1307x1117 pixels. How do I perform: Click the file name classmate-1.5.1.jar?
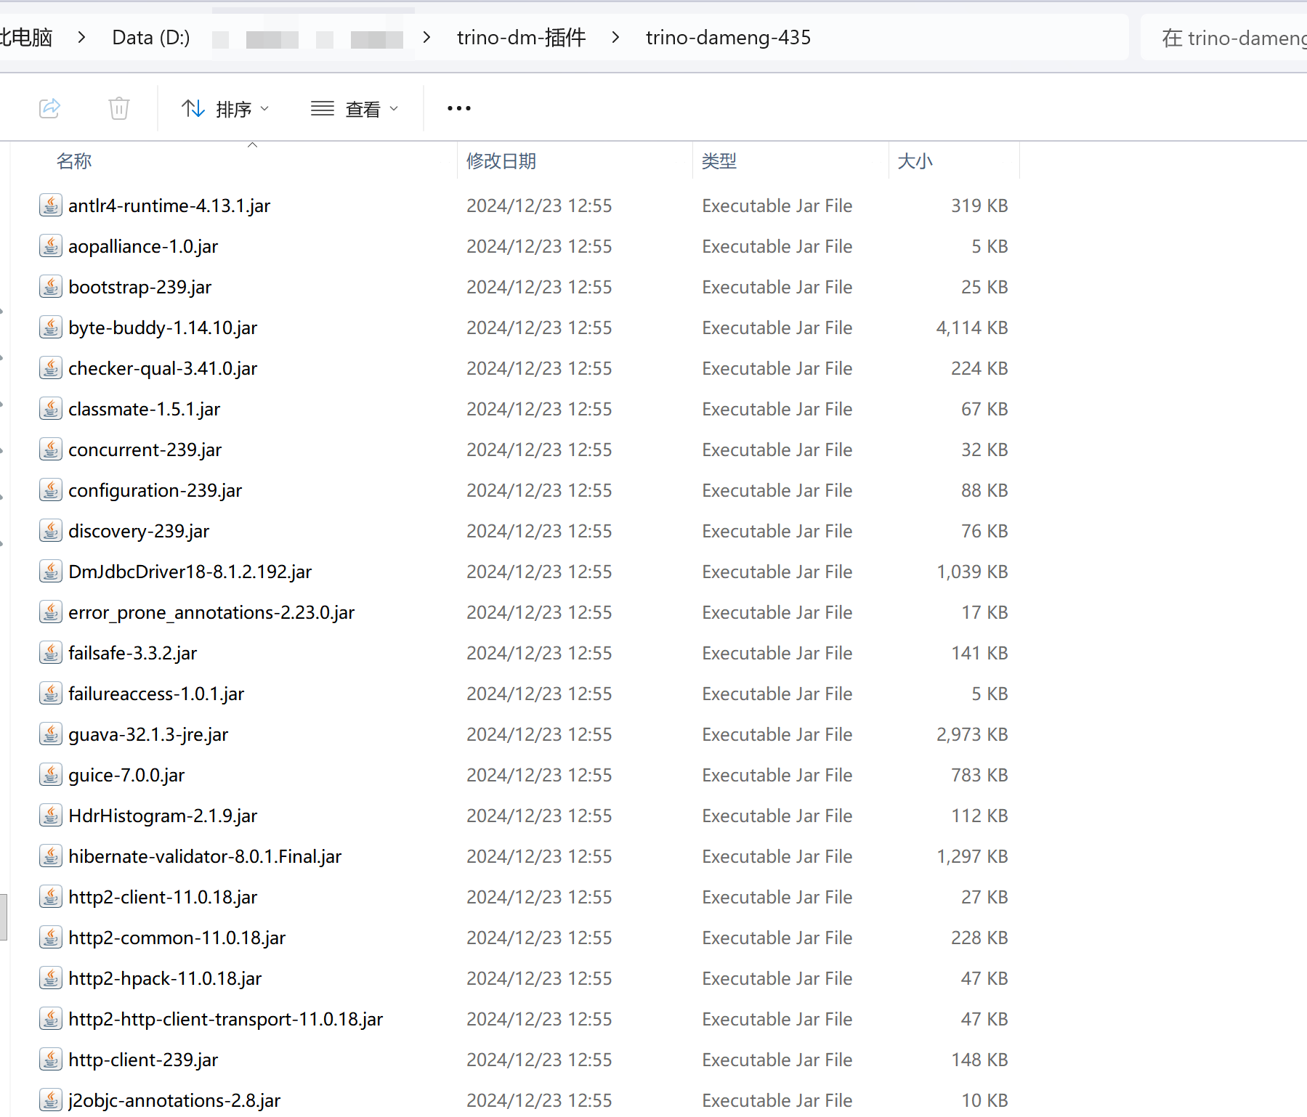pos(145,410)
